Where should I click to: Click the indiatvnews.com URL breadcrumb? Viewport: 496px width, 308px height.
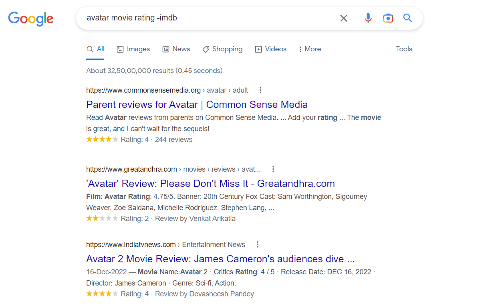[165, 244]
